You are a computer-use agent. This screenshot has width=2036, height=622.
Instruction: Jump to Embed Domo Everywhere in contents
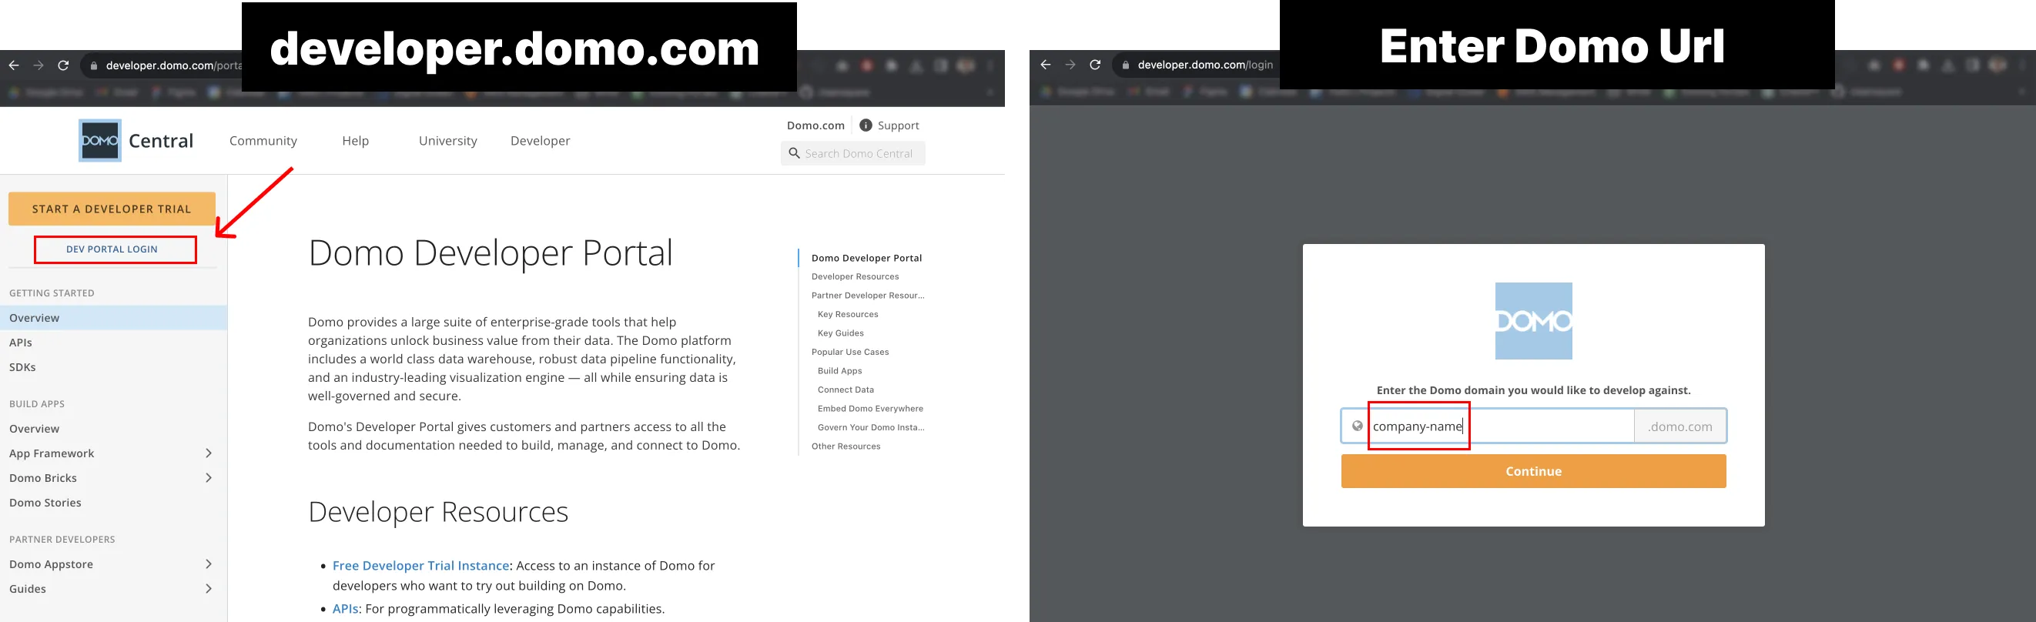tap(870, 409)
